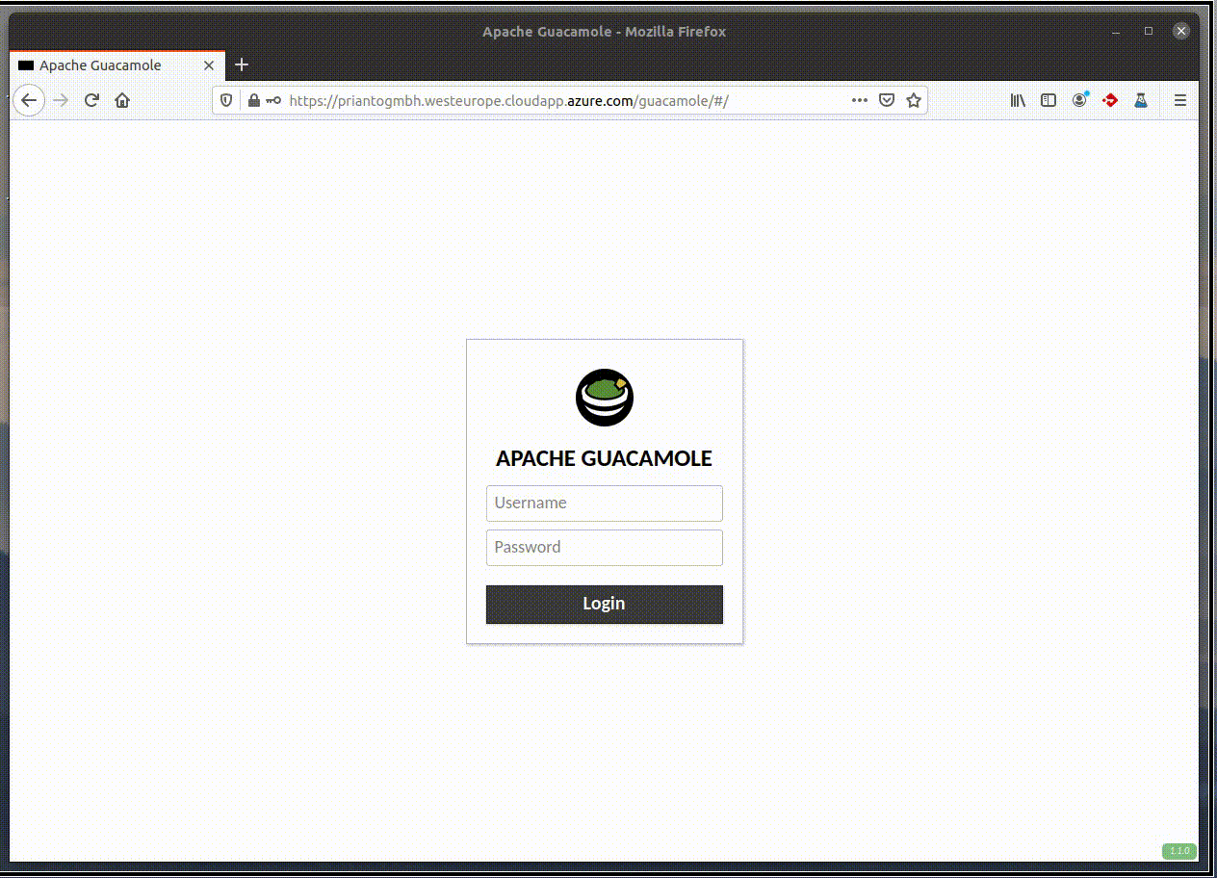The image size is (1217, 878).
Task: Select the Apache Guacamole tab
Action: click(x=117, y=65)
